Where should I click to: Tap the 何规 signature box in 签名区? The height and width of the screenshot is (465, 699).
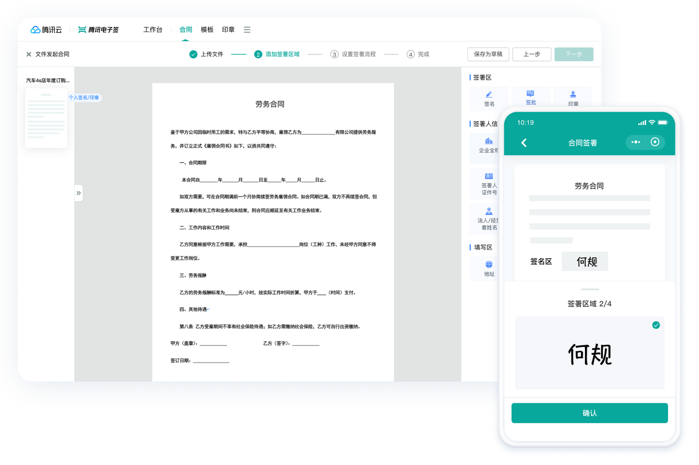point(585,262)
